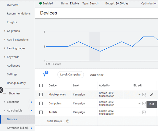The height and width of the screenshot is (131, 158).
Task: Check the Tablets row checkbox
Action: pyautogui.click(x=41, y=112)
